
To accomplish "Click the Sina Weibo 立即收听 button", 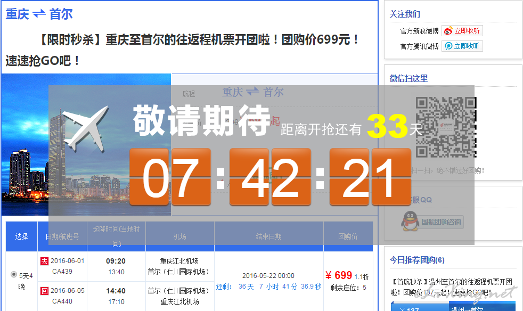I will [x=462, y=31].
